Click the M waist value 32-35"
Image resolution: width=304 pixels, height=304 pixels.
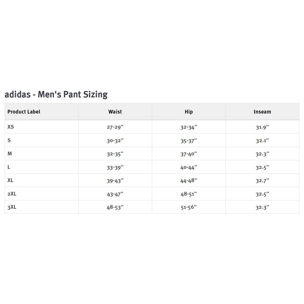click(x=115, y=154)
